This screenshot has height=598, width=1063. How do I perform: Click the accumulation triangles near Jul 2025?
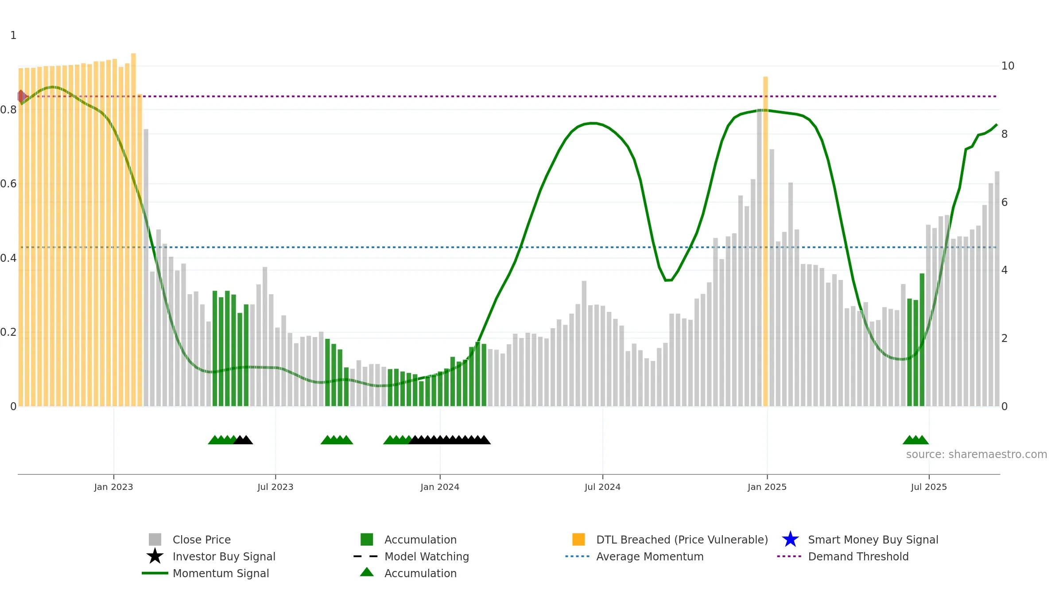coord(916,440)
